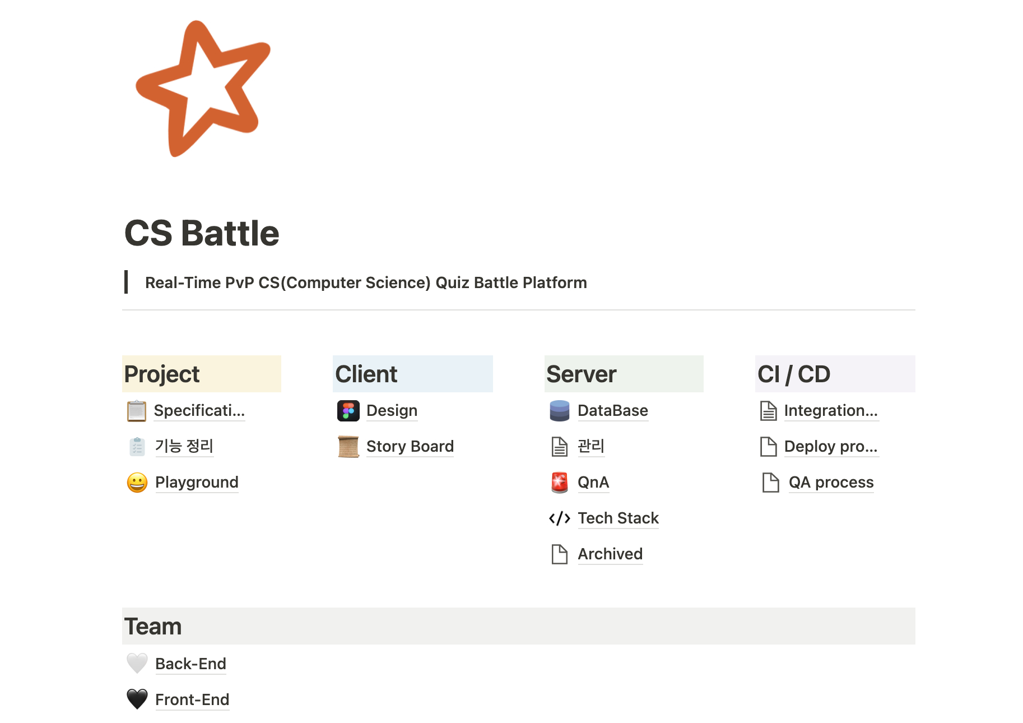Select the CS Battle page title
The height and width of the screenshot is (723, 1023).
[x=202, y=233]
